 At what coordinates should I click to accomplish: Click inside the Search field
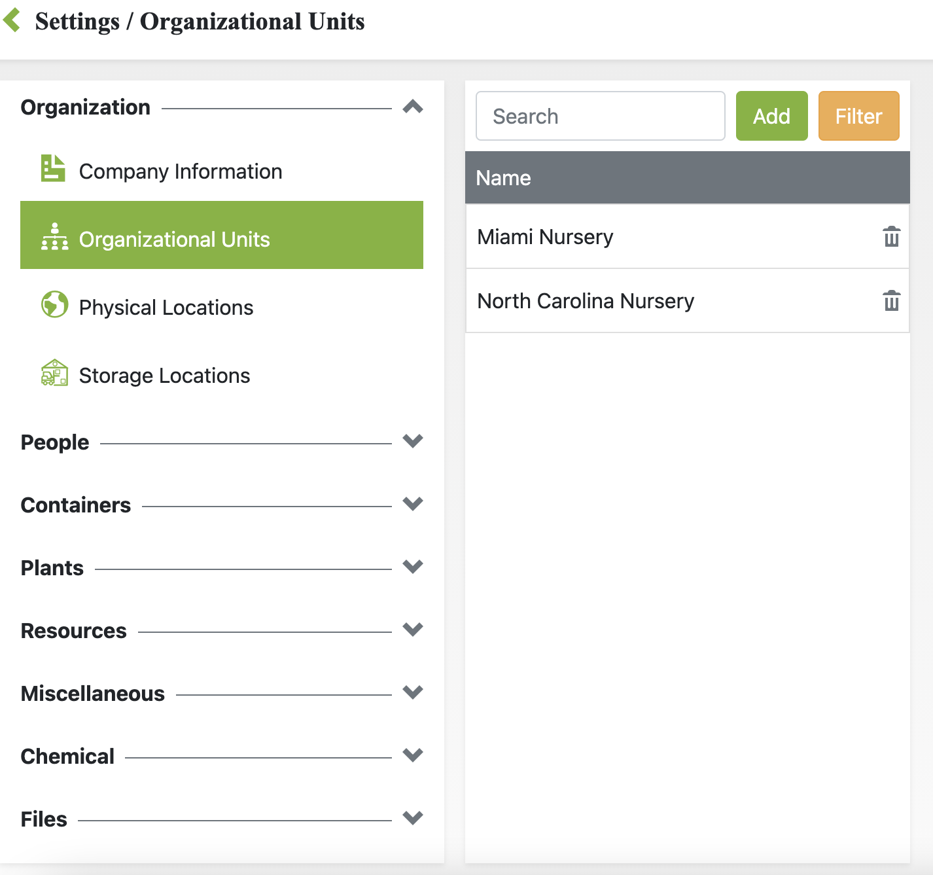pos(599,116)
